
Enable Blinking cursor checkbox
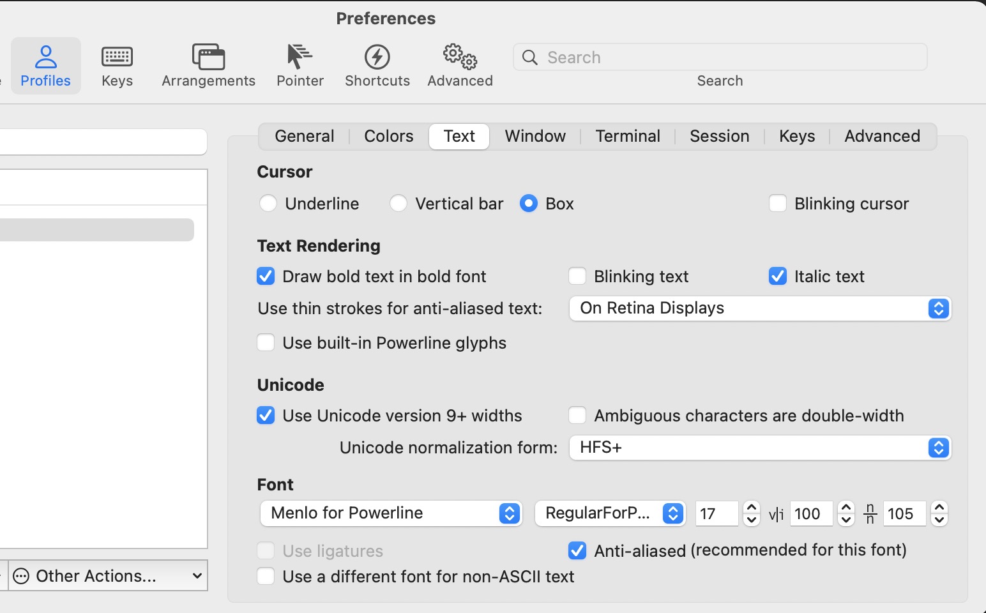778,204
